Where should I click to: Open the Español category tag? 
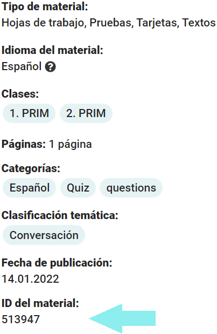coord(29,188)
